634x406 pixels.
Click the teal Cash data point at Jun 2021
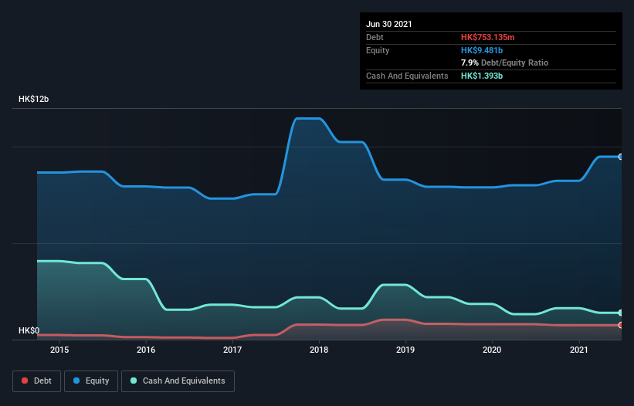[x=621, y=313]
